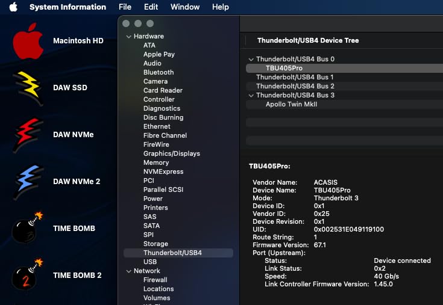The image size is (443, 305).
Task: Select SATA in the sidebar
Action: (x=151, y=226)
